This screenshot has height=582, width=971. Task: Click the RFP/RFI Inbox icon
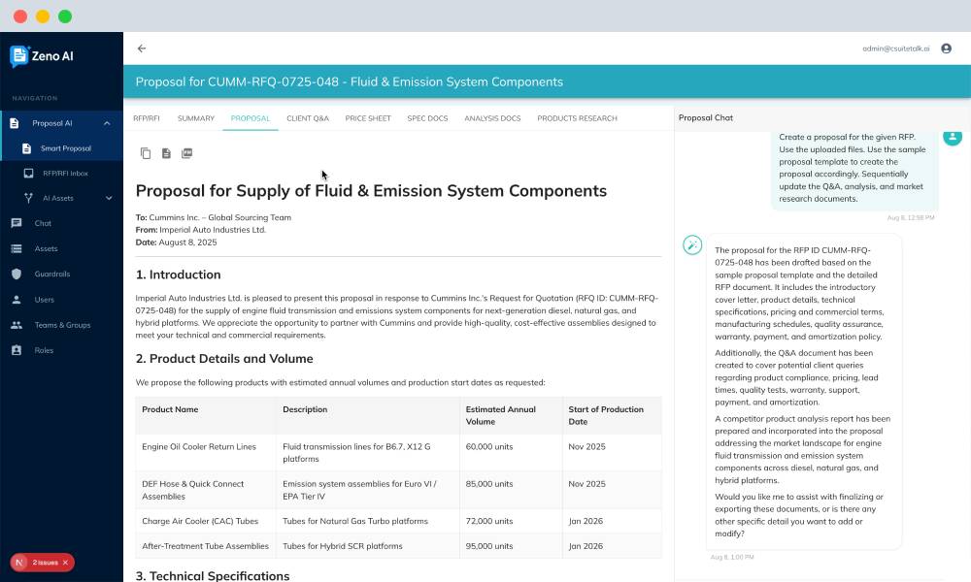pyautogui.click(x=28, y=174)
